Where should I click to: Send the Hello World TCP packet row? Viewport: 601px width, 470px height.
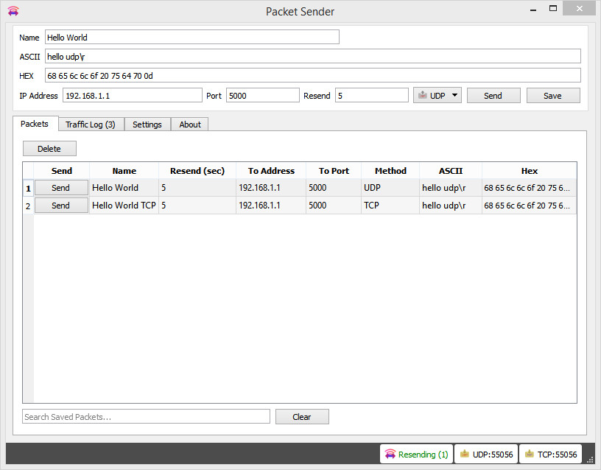61,206
